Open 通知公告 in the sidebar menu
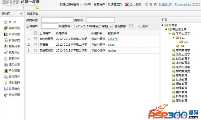Viewport: 201px width, 120px height. coord(14,64)
